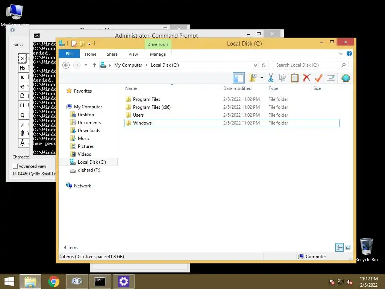Viewport: 385px width, 289px height.
Task: Select Downloads in navigation pane
Action: tap(89, 131)
